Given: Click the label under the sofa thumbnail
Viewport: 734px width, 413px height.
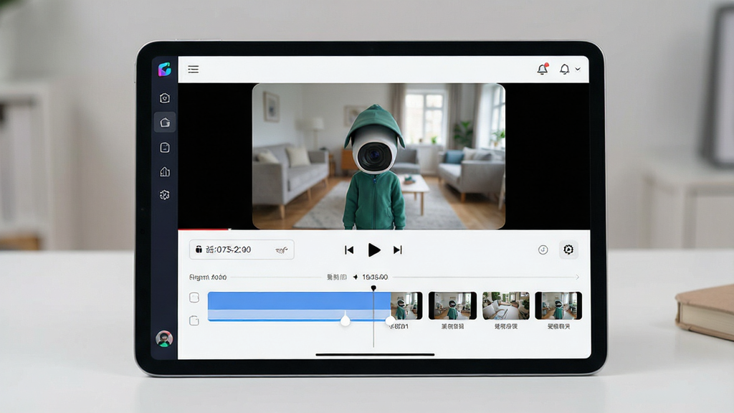Looking at the screenshot, I should [x=506, y=326].
